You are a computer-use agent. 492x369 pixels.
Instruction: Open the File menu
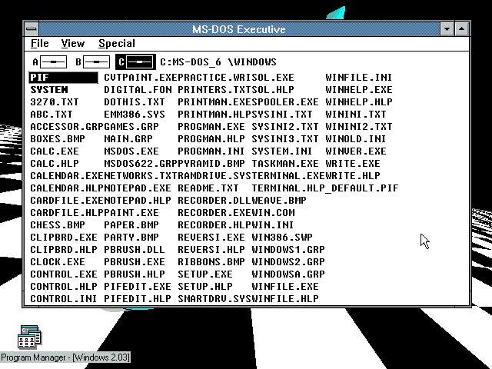39,43
